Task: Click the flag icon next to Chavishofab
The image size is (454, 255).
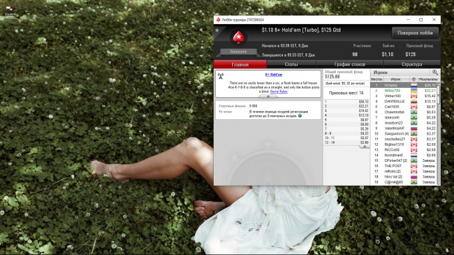Action: pyautogui.click(x=414, y=112)
